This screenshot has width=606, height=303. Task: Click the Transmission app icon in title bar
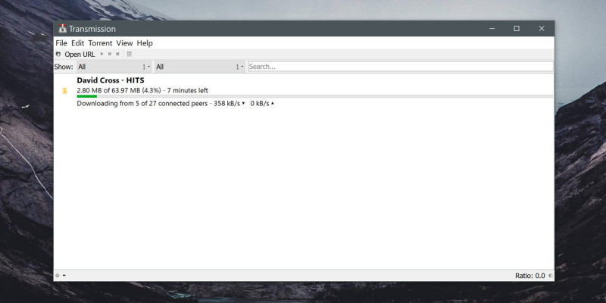(62, 29)
